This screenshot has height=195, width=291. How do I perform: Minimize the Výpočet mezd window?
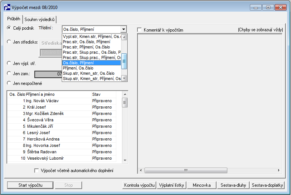tap(256, 8)
